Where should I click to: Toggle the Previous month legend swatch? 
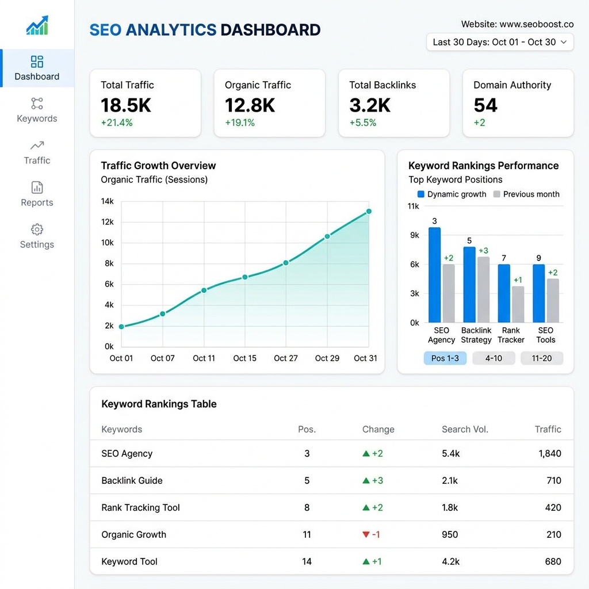(x=496, y=194)
